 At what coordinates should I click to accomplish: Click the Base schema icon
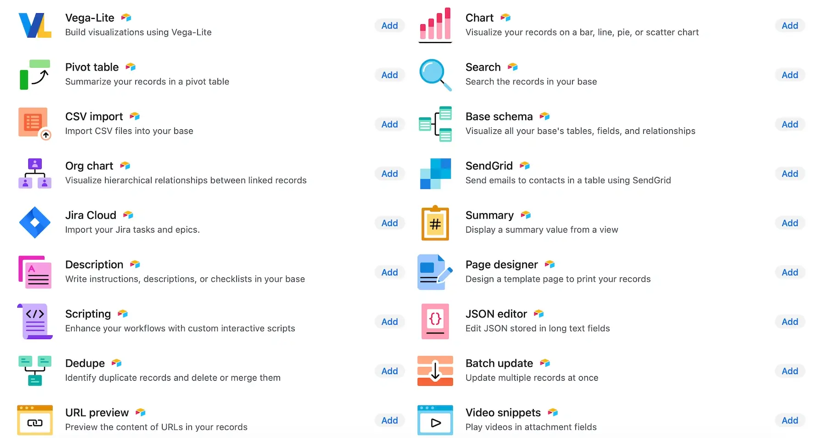[435, 124]
